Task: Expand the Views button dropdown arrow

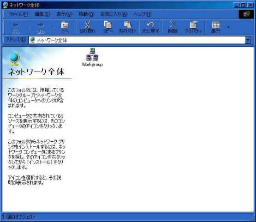Action: pyautogui.click(x=228, y=27)
